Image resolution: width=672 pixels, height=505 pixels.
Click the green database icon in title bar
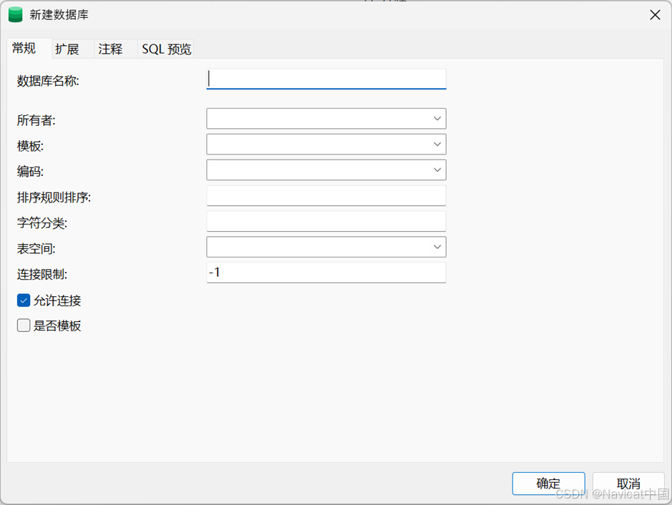[x=16, y=14]
